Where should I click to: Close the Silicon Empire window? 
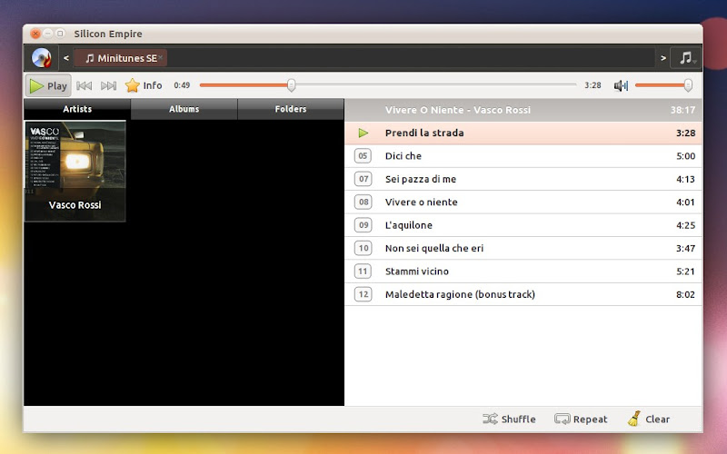35,34
